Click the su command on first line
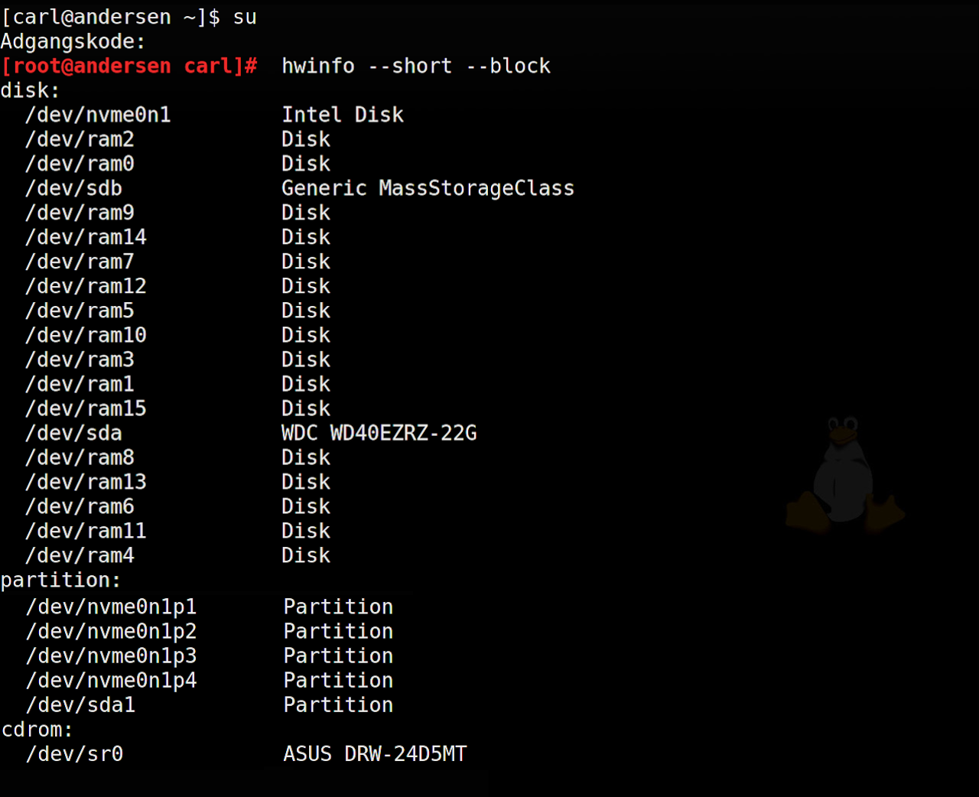Screen dimensions: 979x797 click(x=245, y=18)
